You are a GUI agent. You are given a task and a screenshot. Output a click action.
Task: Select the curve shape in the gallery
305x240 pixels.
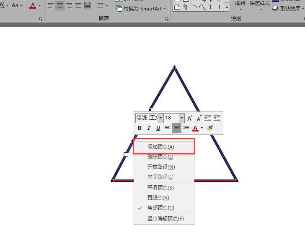click(x=202, y=7)
